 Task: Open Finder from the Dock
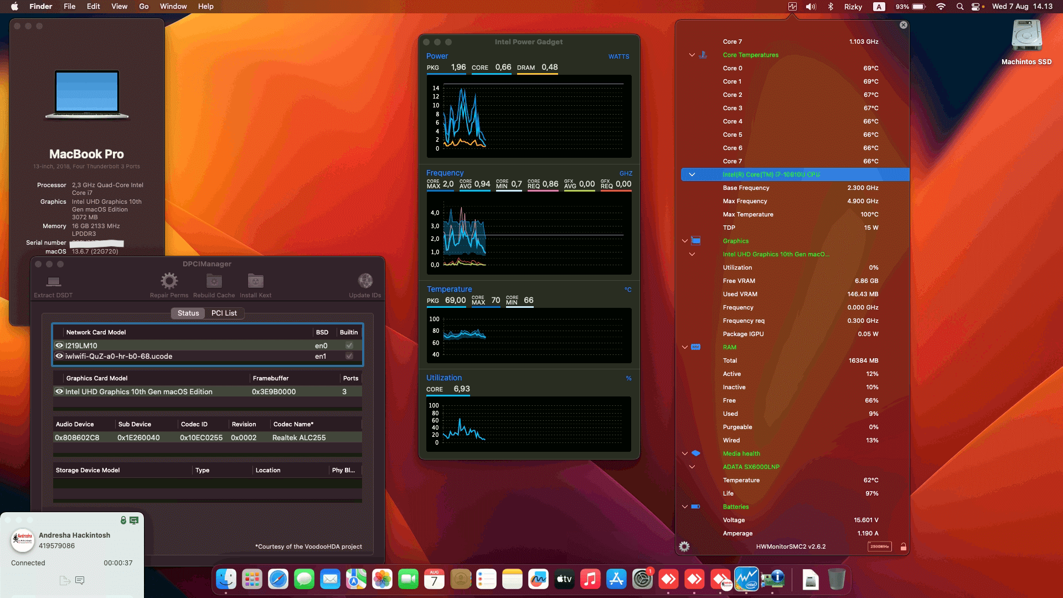click(226, 579)
